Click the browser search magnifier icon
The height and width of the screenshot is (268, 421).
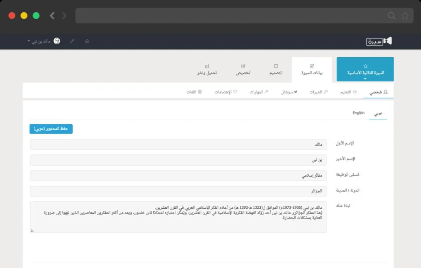click(391, 16)
